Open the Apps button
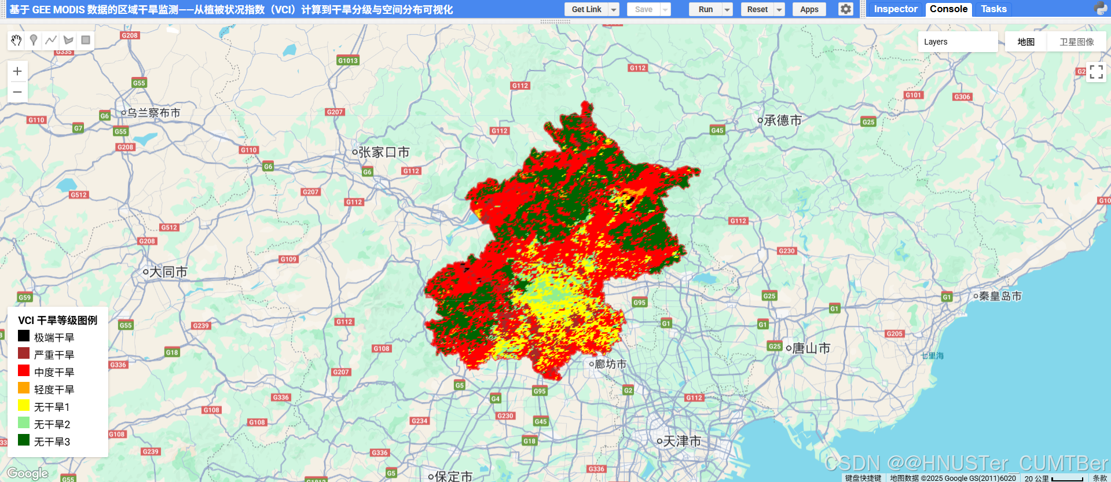The width and height of the screenshot is (1111, 482). click(x=809, y=9)
